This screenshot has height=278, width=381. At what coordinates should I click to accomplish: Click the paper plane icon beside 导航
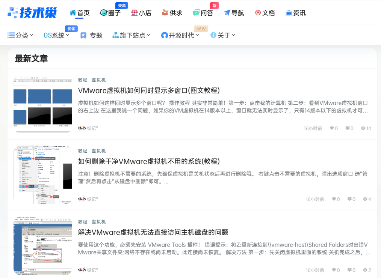pos(227,13)
